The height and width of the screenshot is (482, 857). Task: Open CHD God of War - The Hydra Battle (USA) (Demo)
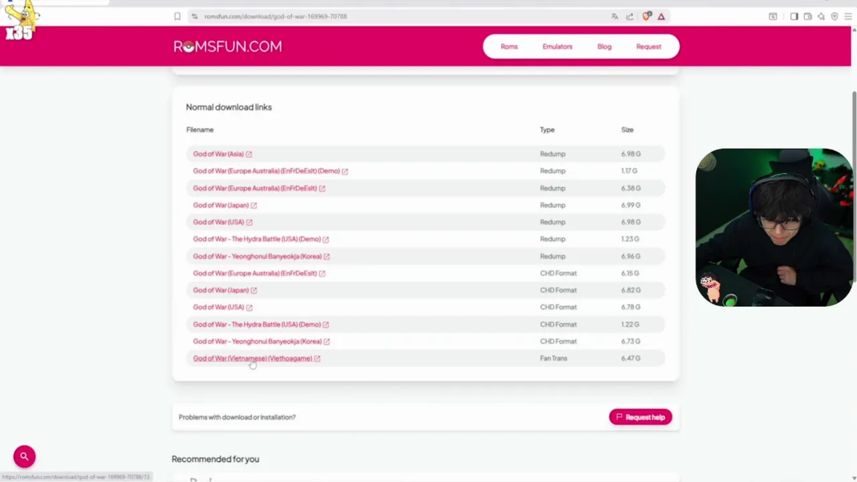tap(256, 324)
